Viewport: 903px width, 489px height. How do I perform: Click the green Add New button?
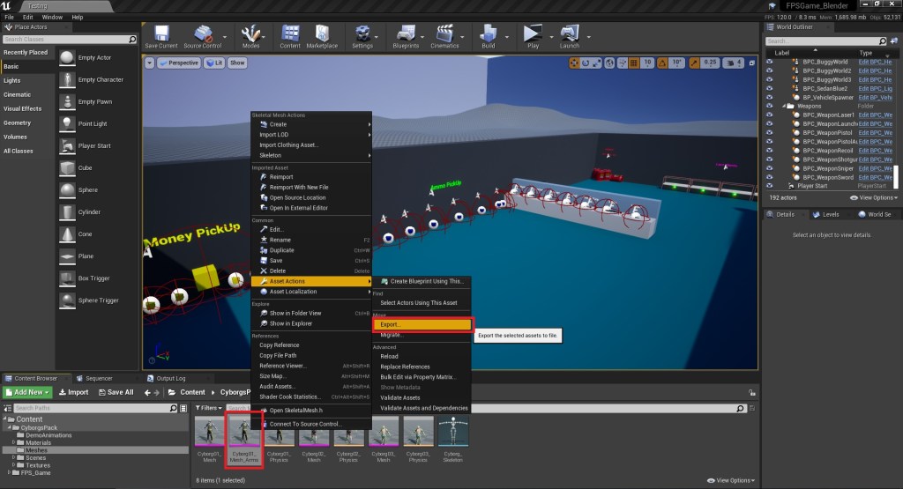click(28, 392)
